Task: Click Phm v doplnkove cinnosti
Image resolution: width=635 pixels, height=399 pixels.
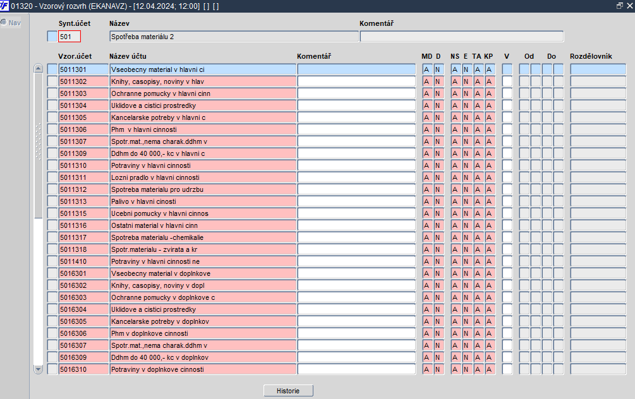Action: 202,333
